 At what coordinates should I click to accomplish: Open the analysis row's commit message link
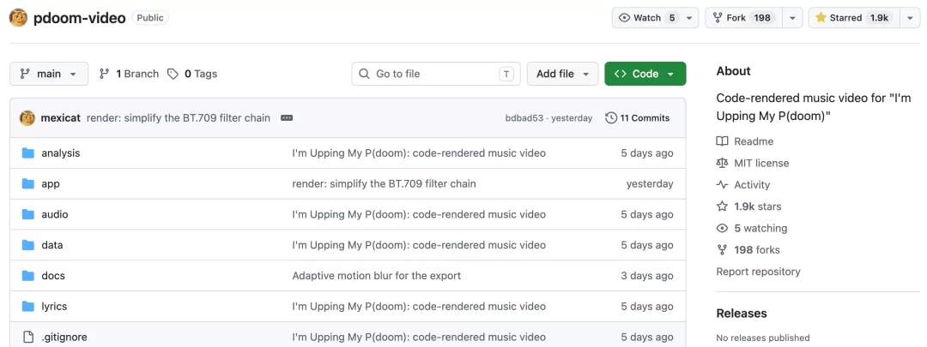(x=419, y=153)
